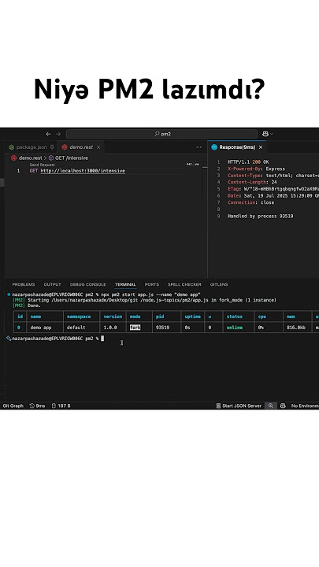Click the GET keyword on line 1
319x567 pixels.
click(34, 171)
